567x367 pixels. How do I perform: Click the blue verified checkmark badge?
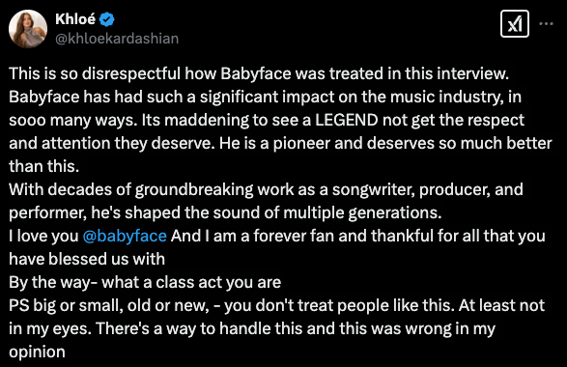tap(107, 19)
